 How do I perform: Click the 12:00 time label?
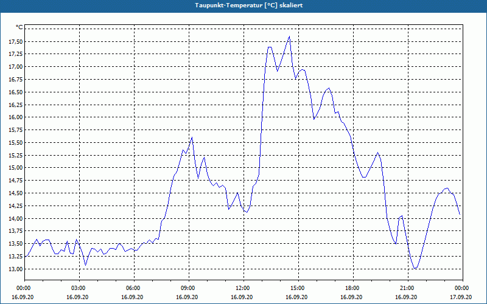click(242, 288)
